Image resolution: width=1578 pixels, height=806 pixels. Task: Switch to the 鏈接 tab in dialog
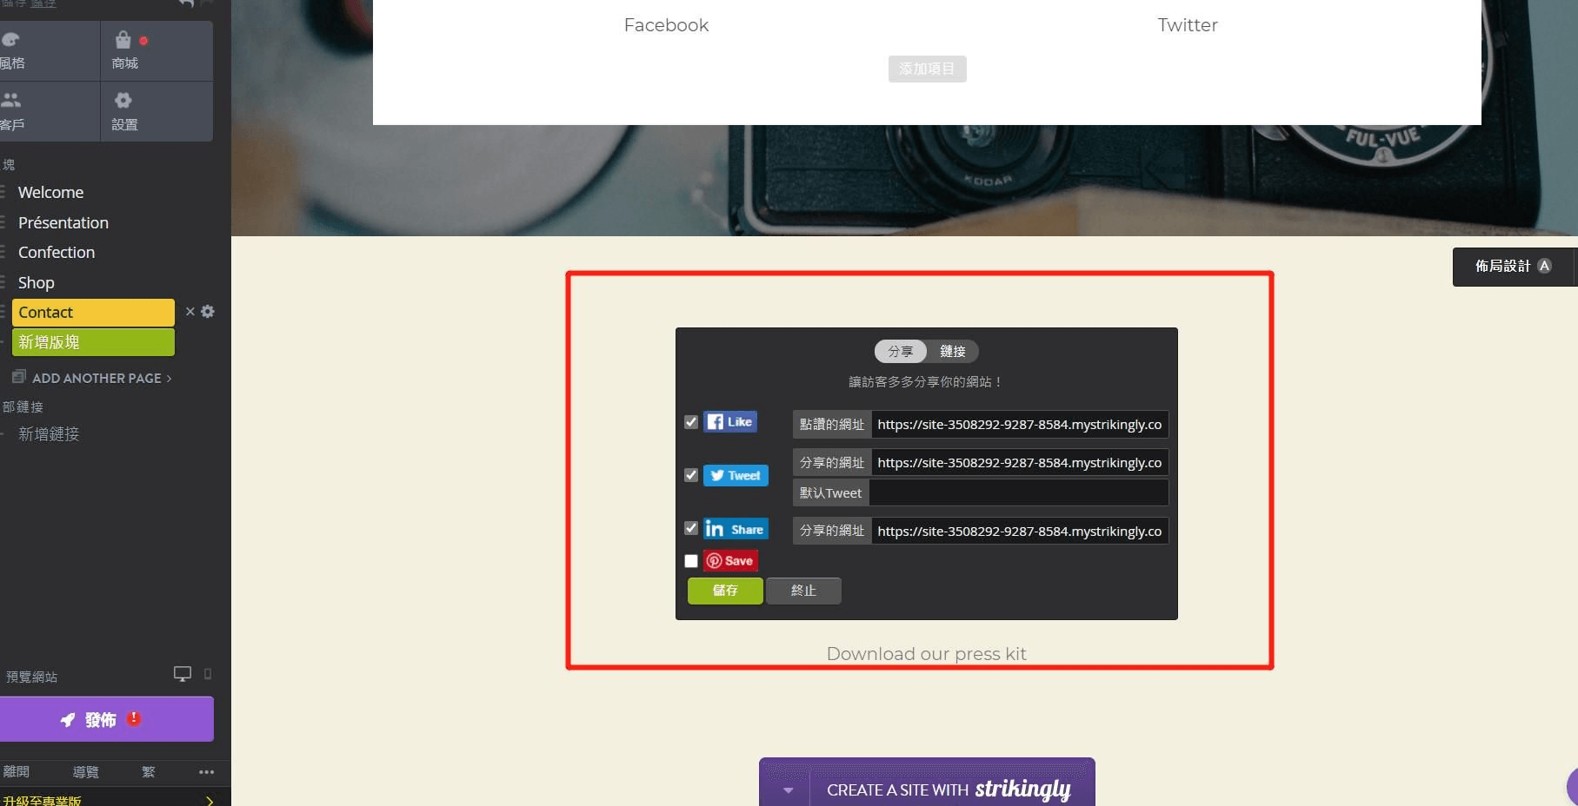coord(952,352)
